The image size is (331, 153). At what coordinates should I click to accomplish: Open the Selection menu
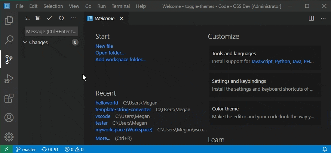[x=53, y=6]
